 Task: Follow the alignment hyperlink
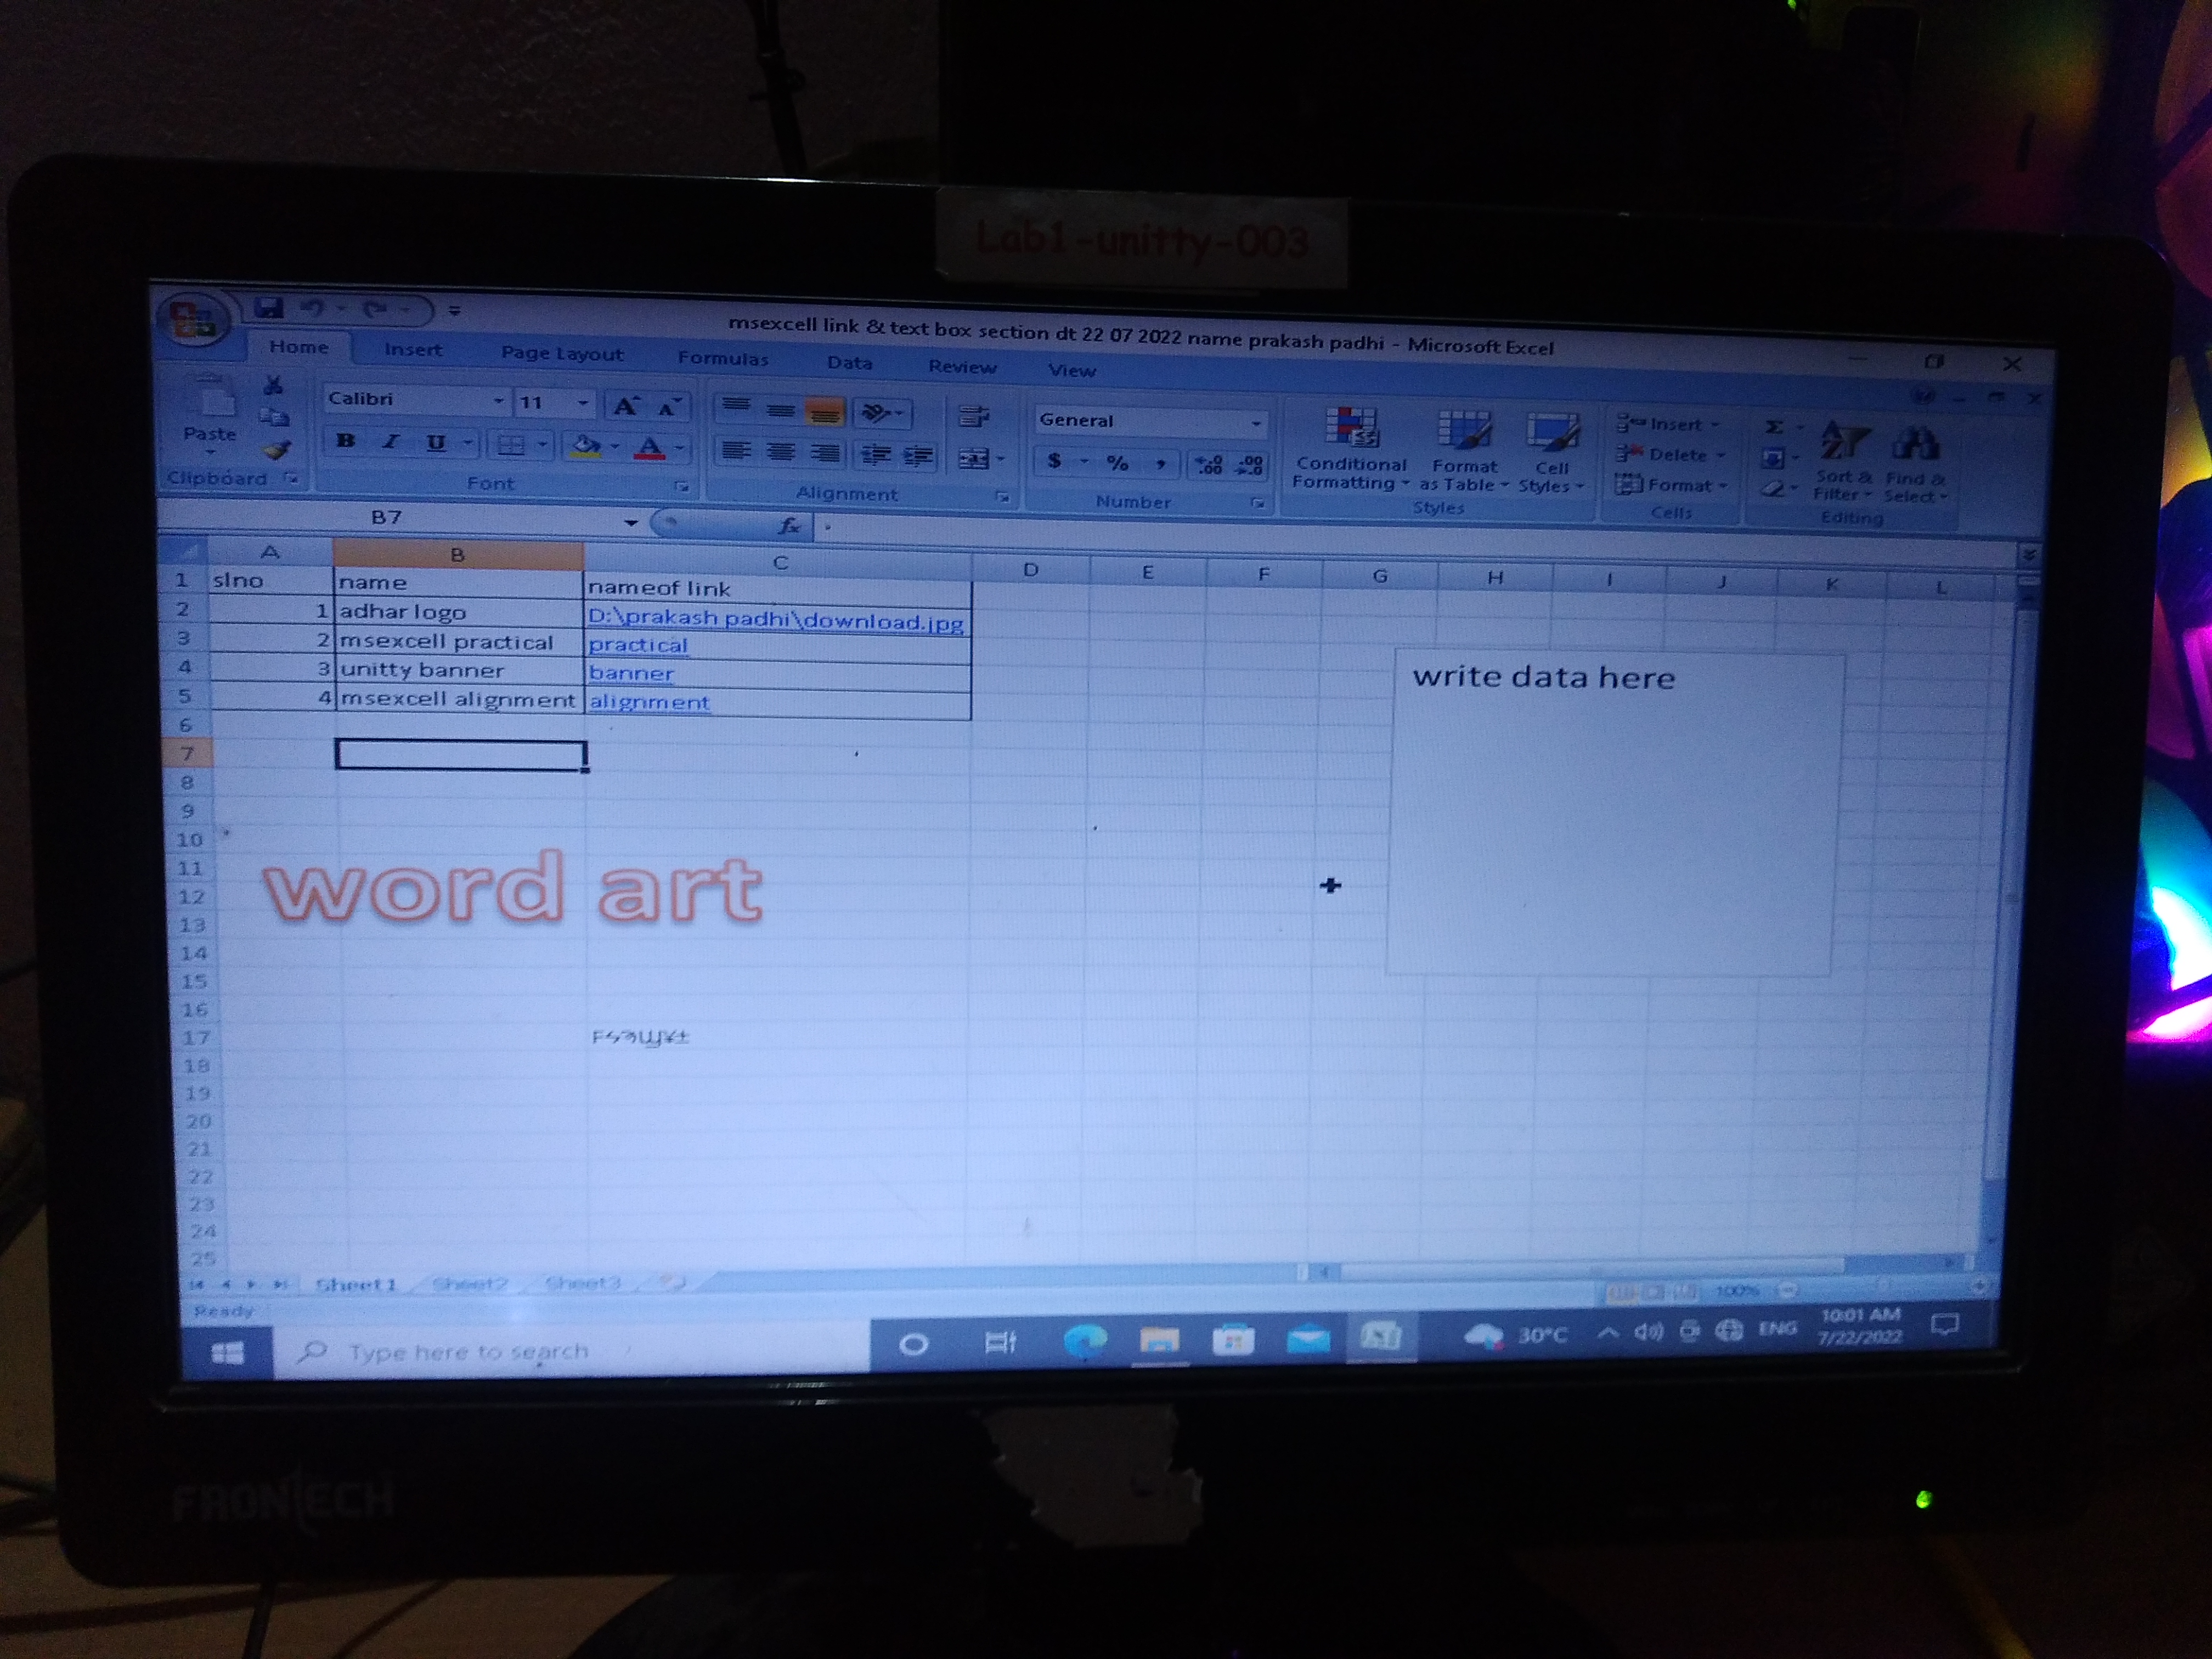pos(649,702)
